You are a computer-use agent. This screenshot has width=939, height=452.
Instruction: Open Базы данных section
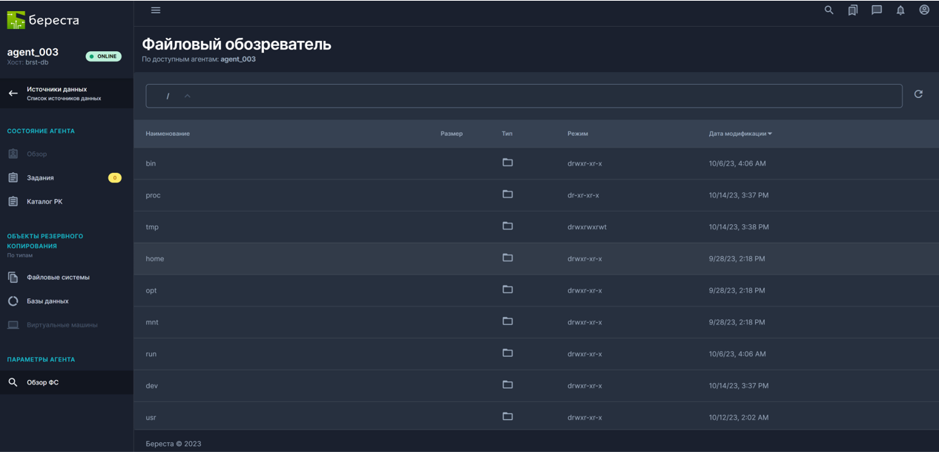pos(47,301)
